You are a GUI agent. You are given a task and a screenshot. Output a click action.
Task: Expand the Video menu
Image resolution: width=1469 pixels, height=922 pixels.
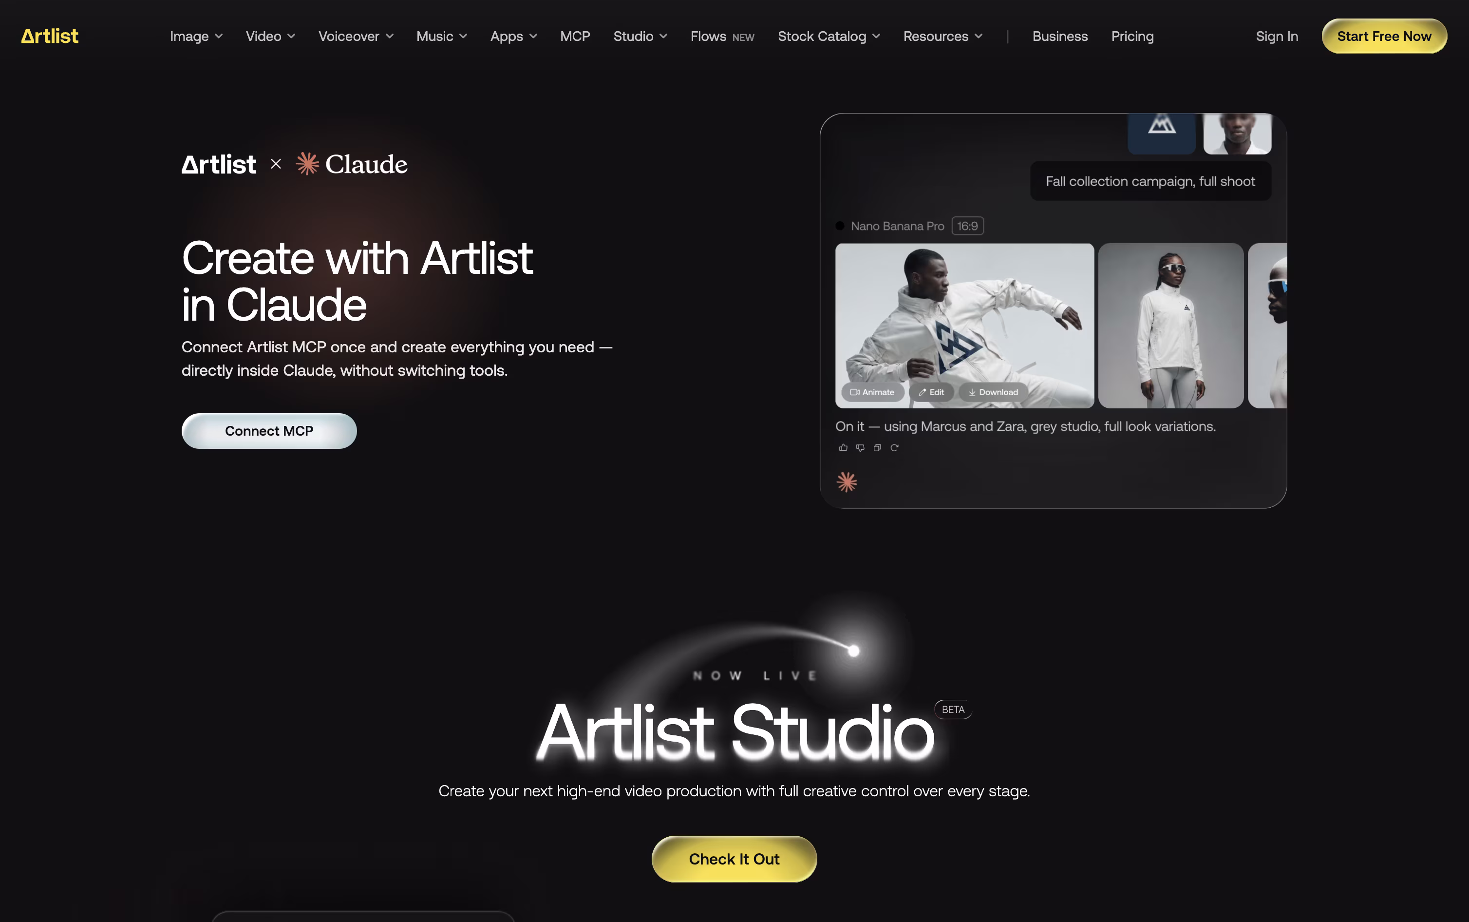point(270,37)
